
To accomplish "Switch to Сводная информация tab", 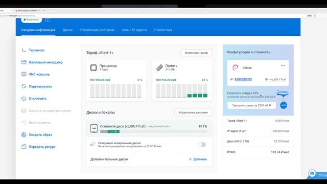I will click(x=38, y=30).
